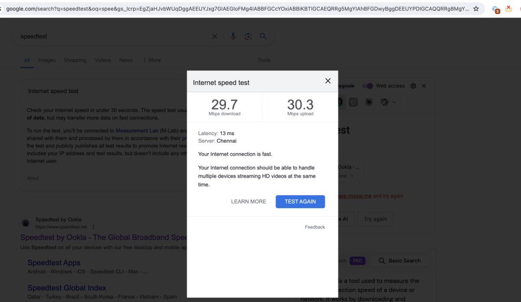This screenshot has width=521, height=302.
Task: Click "Your Internet connection is fast." text
Action: (x=235, y=154)
